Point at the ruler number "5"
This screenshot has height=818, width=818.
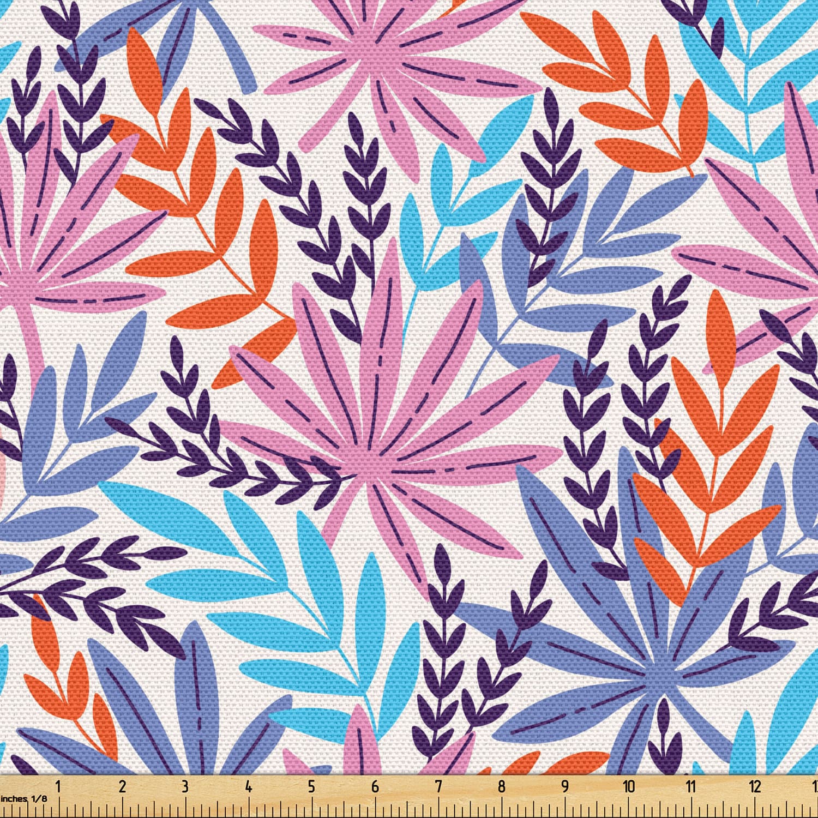pyautogui.click(x=312, y=786)
